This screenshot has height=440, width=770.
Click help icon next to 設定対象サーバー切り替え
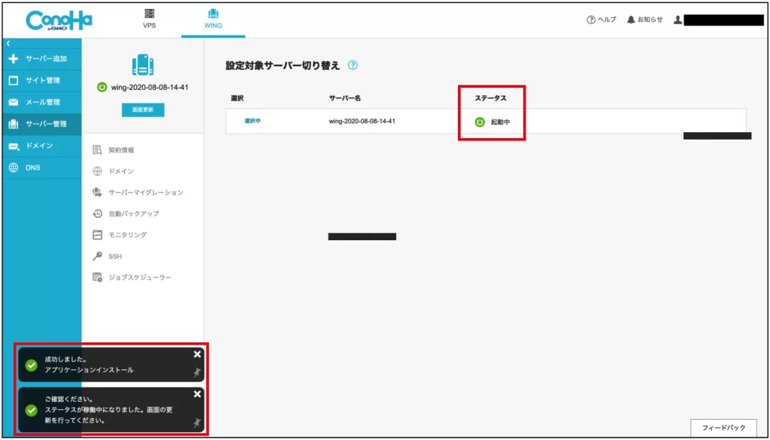click(x=353, y=65)
